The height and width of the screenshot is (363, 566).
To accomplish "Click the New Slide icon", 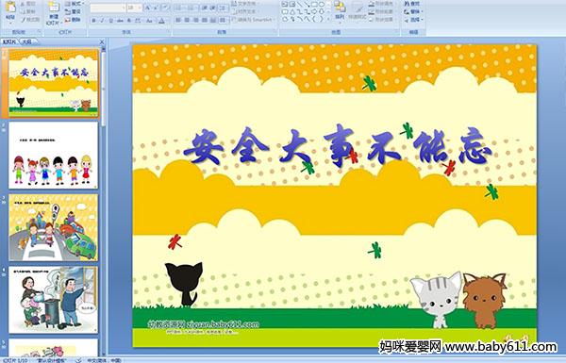I will 54,8.
